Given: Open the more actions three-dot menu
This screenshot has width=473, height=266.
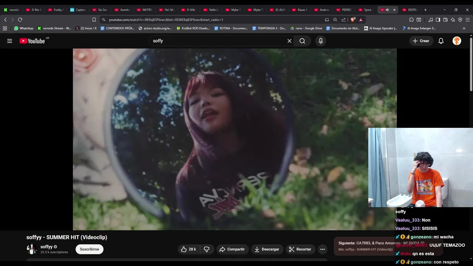Looking at the screenshot, I should coord(322,249).
